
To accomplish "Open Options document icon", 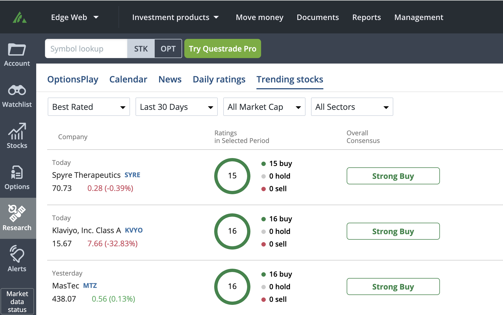I will pyautogui.click(x=17, y=172).
